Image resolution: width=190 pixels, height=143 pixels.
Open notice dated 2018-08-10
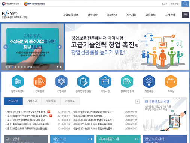click(26, 112)
